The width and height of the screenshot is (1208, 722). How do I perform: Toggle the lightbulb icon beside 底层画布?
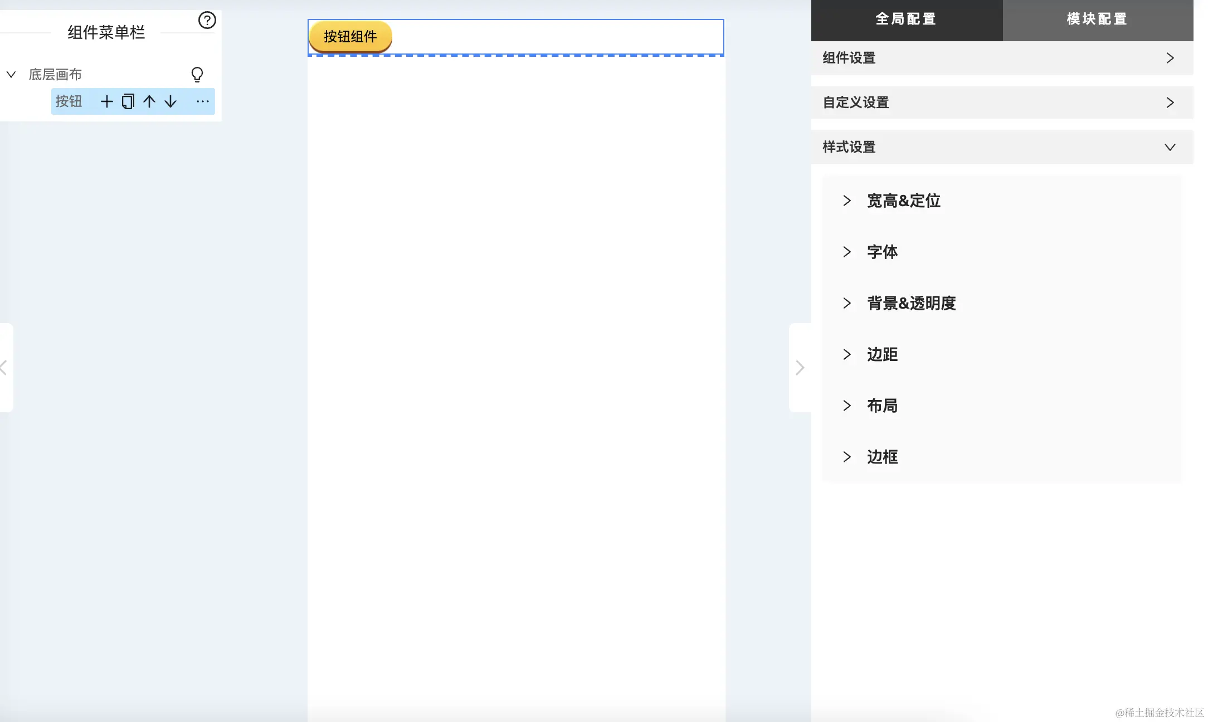click(x=197, y=75)
